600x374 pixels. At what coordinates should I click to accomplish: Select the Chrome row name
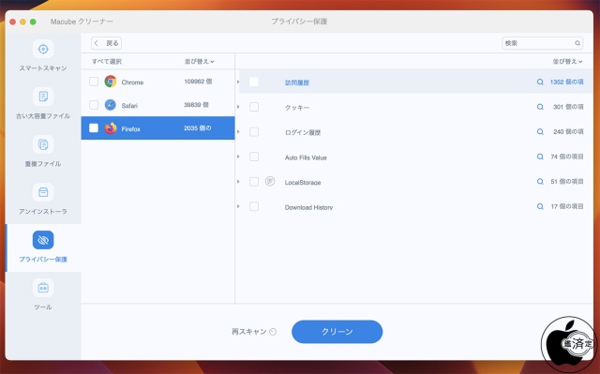[x=132, y=82]
